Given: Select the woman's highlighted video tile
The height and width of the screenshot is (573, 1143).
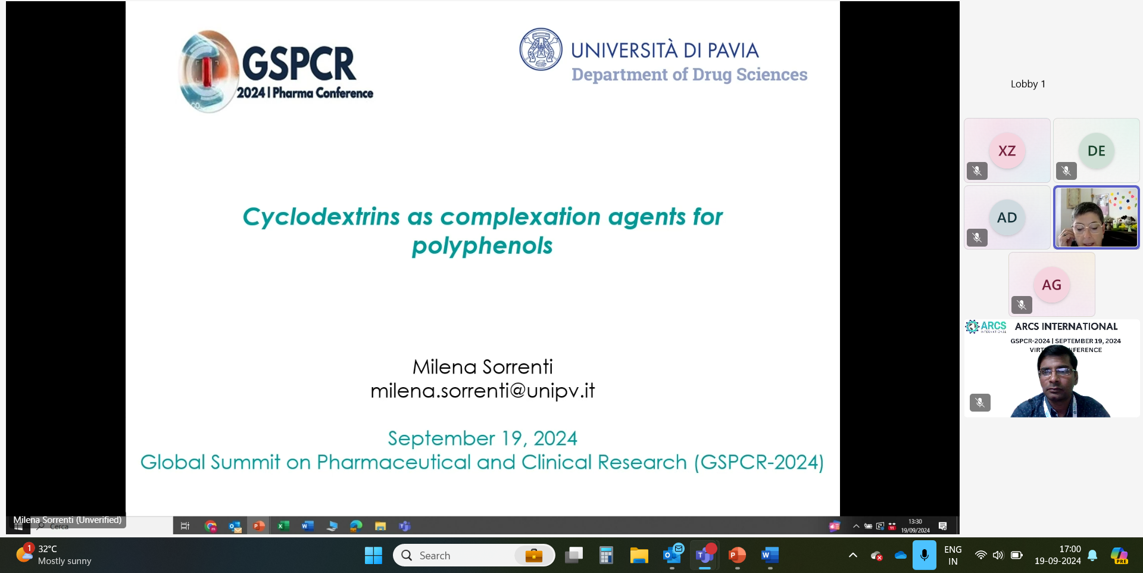Looking at the screenshot, I should click(x=1097, y=217).
